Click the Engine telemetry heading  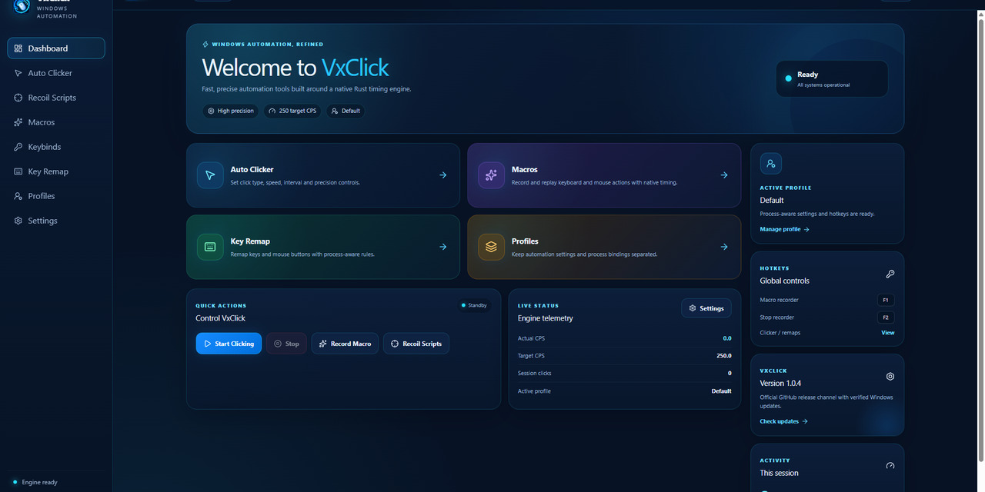546,318
